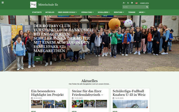Click the calendar icon beside 16.05.2025
This screenshot has width=179, height=112.
click(113, 98)
